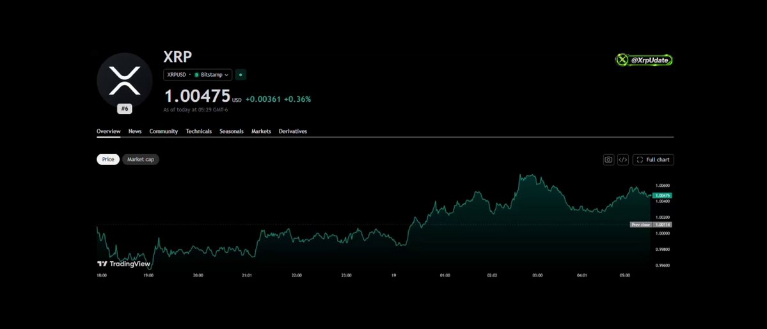Click the 22:00 time axis label
Screen dimensions: 767x329
coord(296,275)
